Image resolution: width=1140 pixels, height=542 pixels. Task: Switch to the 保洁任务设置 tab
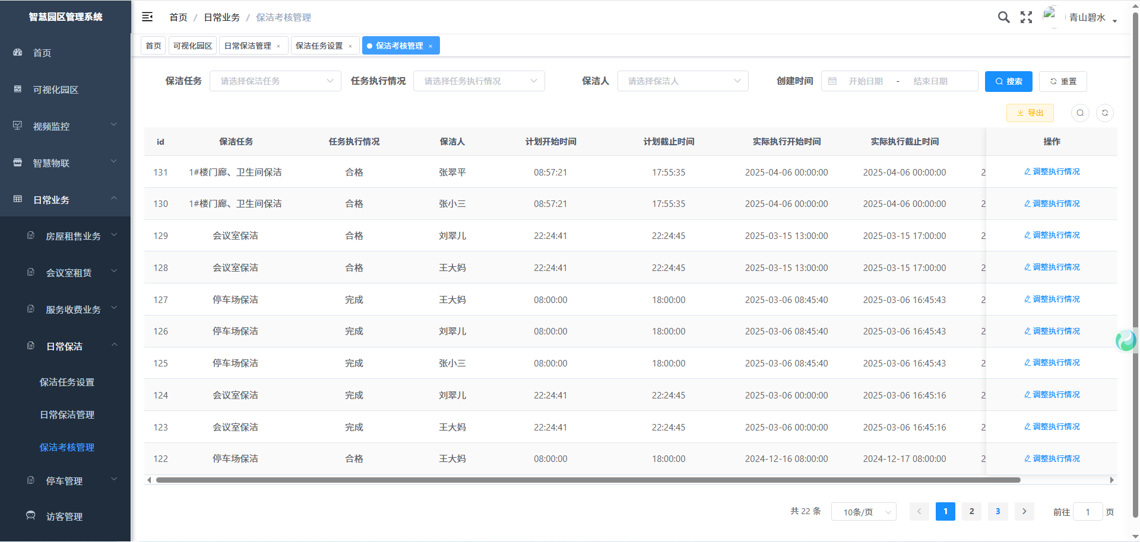(x=319, y=46)
